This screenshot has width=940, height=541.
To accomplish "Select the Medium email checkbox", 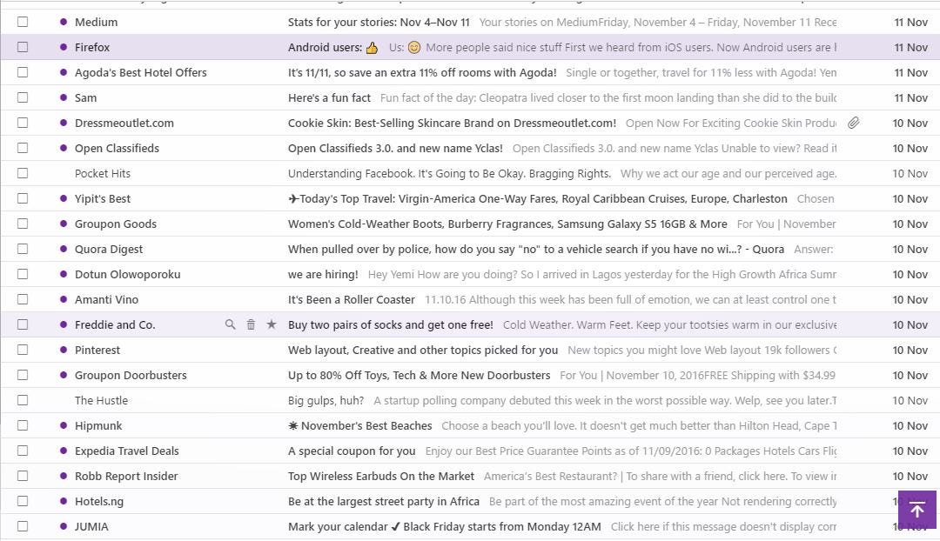I will (x=23, y=22).
